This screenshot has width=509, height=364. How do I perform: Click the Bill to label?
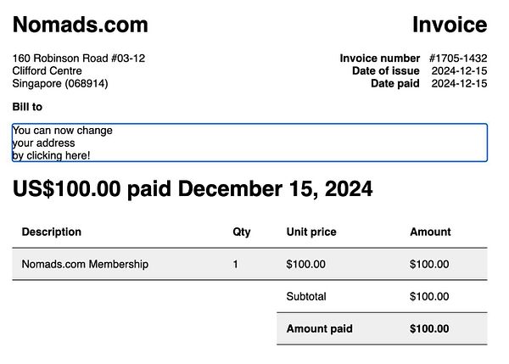click(27, 107)
